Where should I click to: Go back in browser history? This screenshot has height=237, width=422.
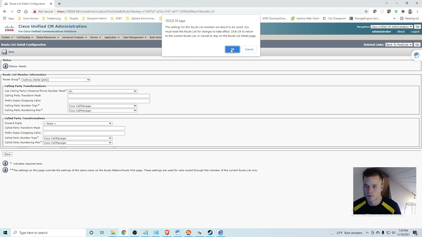pos(5,12)
